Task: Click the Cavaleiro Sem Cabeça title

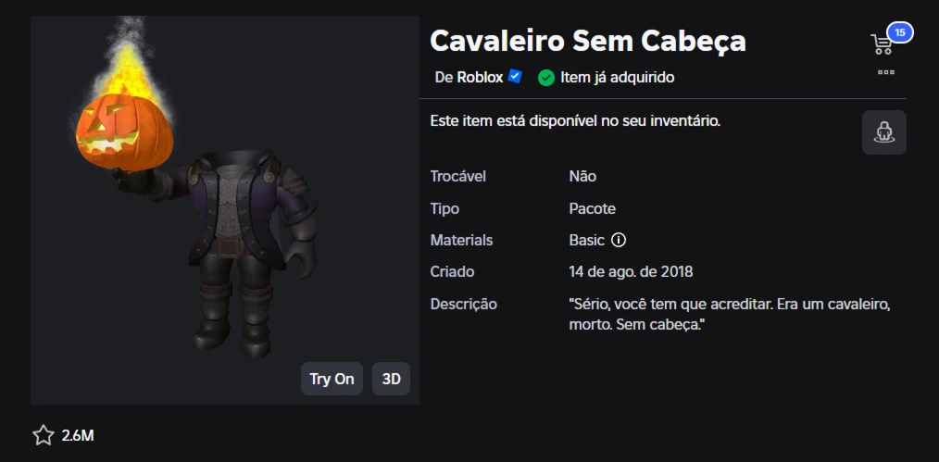Action: click(588, 41)
